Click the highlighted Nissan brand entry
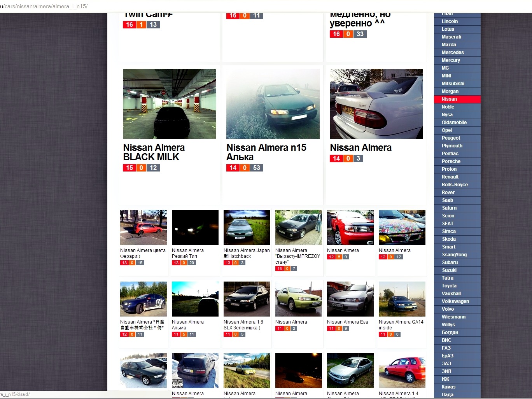The height and width of the screenshot is (399, 532). coord(457,99)
